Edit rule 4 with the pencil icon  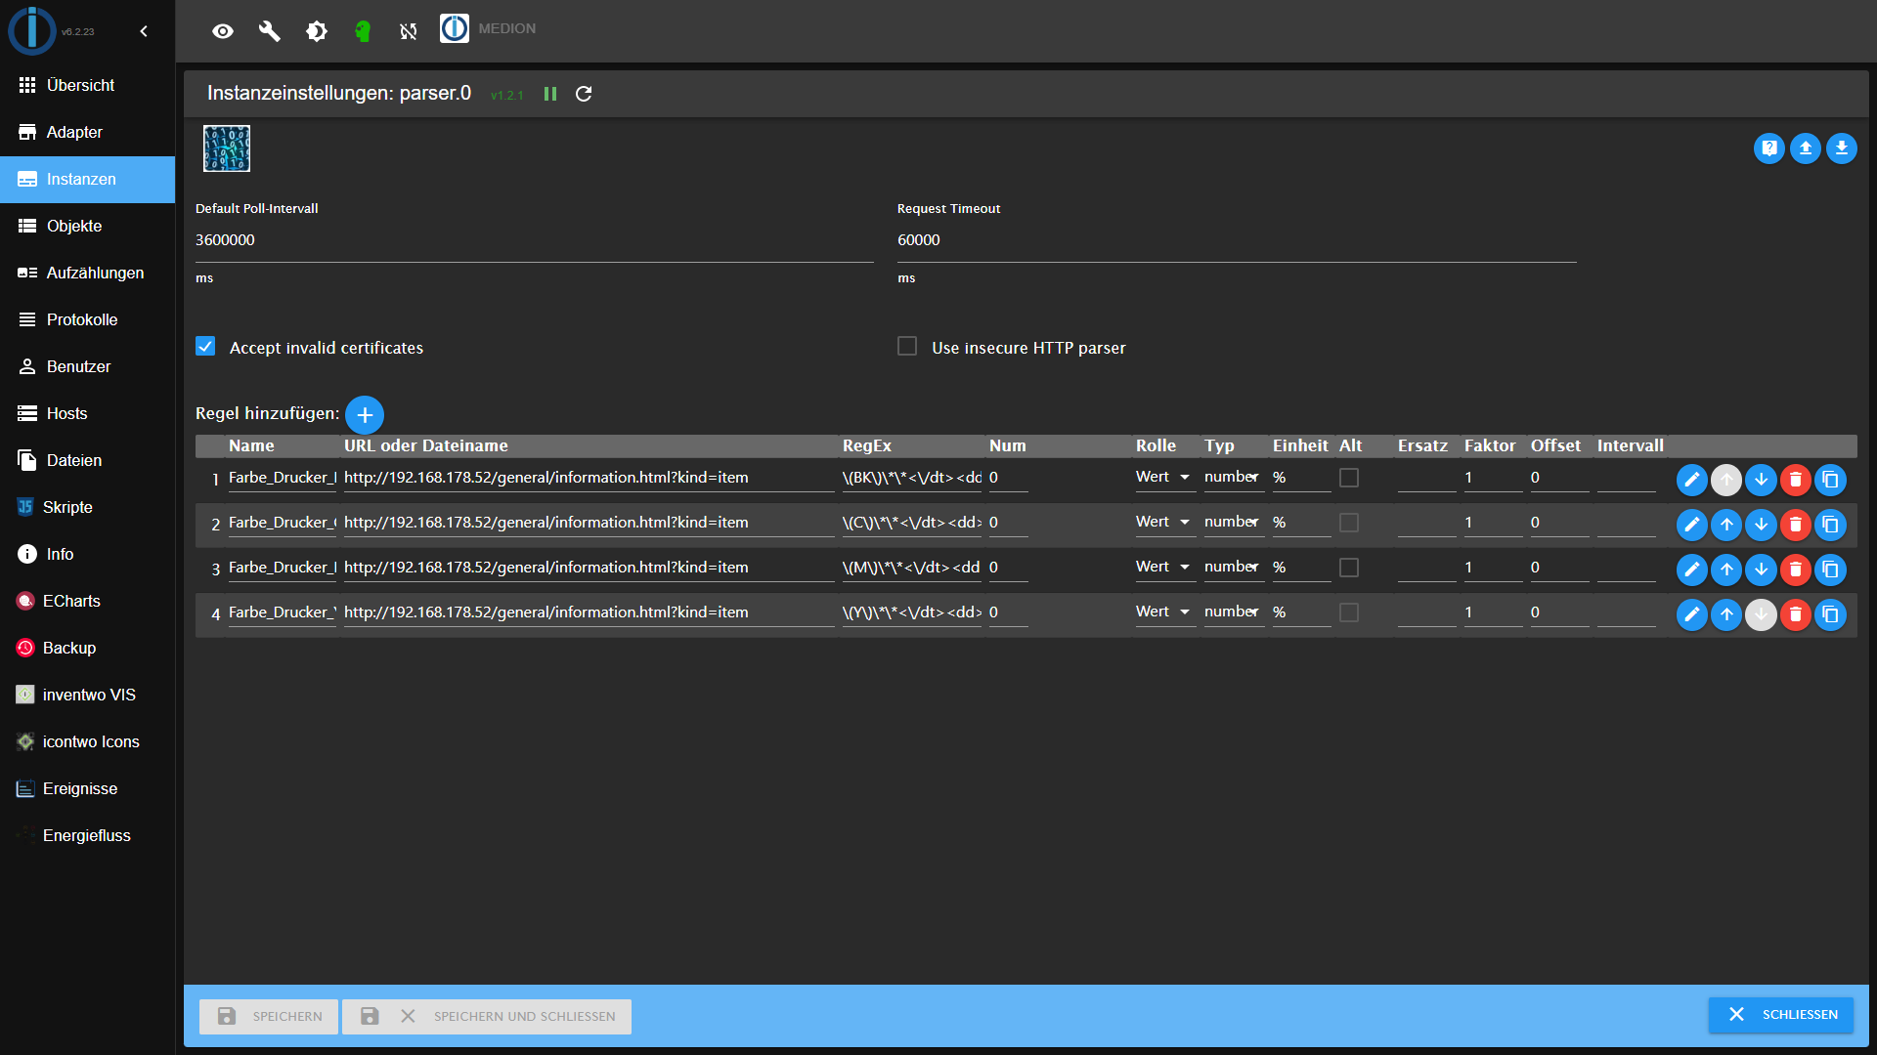coord(1692,614)
